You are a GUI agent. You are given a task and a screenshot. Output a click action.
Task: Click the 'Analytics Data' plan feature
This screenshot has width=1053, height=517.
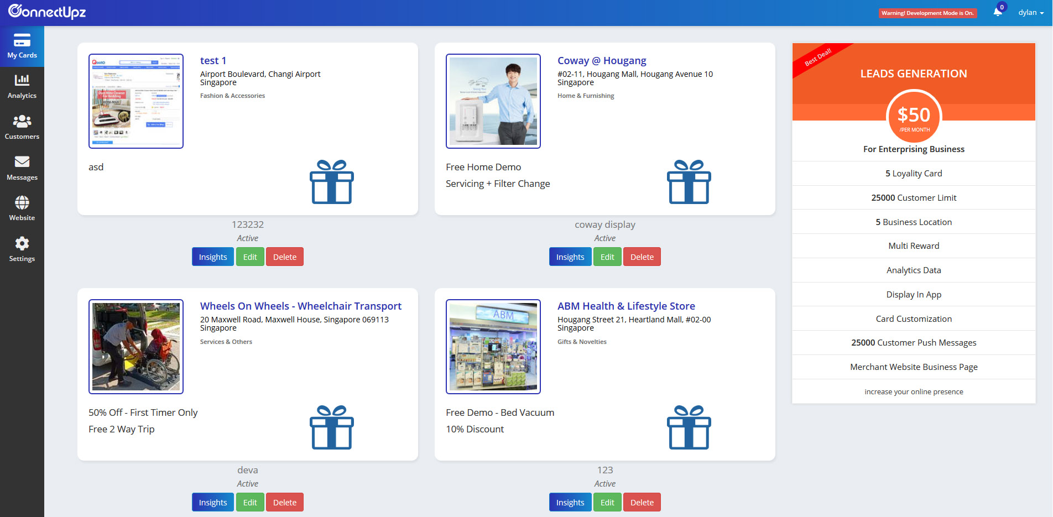click(x=914, y=270)
